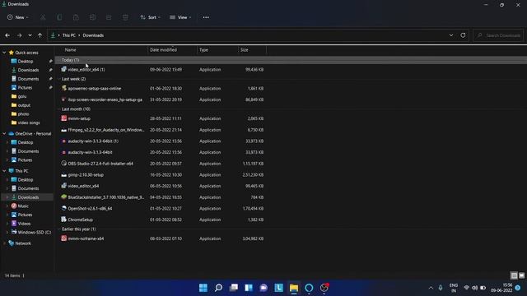This screenshot has width=527, height=296.
Task: Go back using the back arrow
Action: [x=7, y=35]
